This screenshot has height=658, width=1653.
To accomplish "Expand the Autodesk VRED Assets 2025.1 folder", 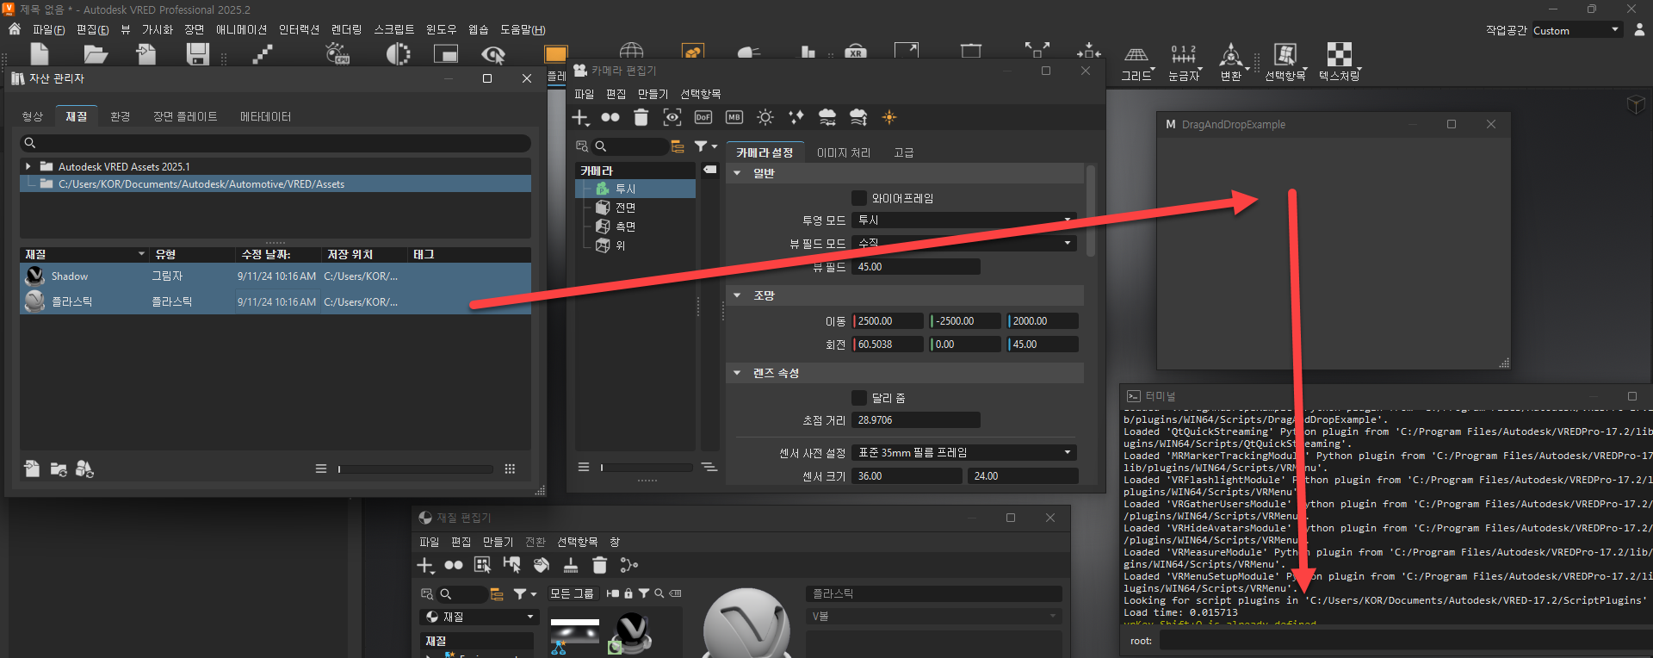I will coord(28,166).
